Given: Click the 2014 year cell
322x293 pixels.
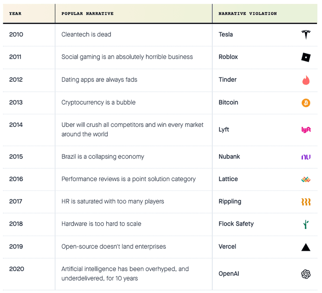Looking at the screenshot, I should pyautogui.click(x=16, y=125).
